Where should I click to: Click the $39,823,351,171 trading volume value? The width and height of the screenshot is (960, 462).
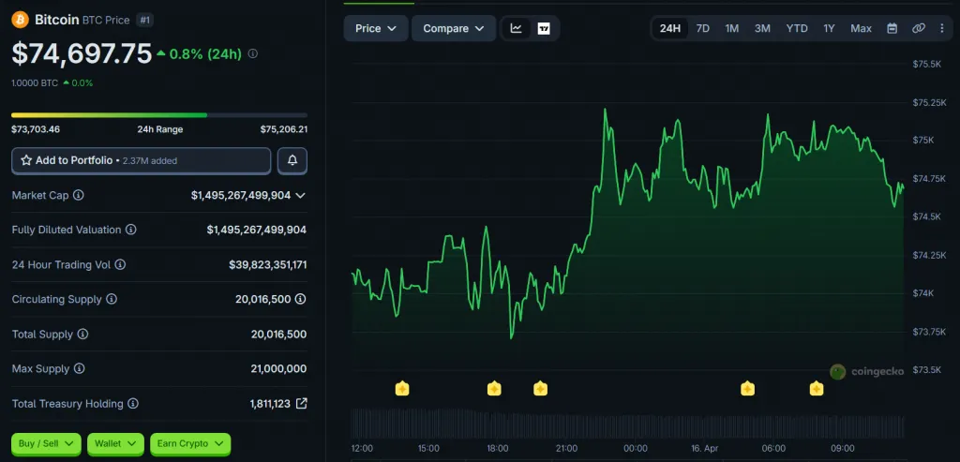[x=267, y=264]
